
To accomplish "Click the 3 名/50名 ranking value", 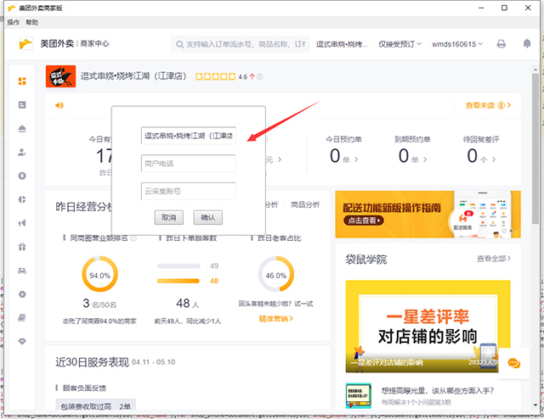I will tap(99, 304).
